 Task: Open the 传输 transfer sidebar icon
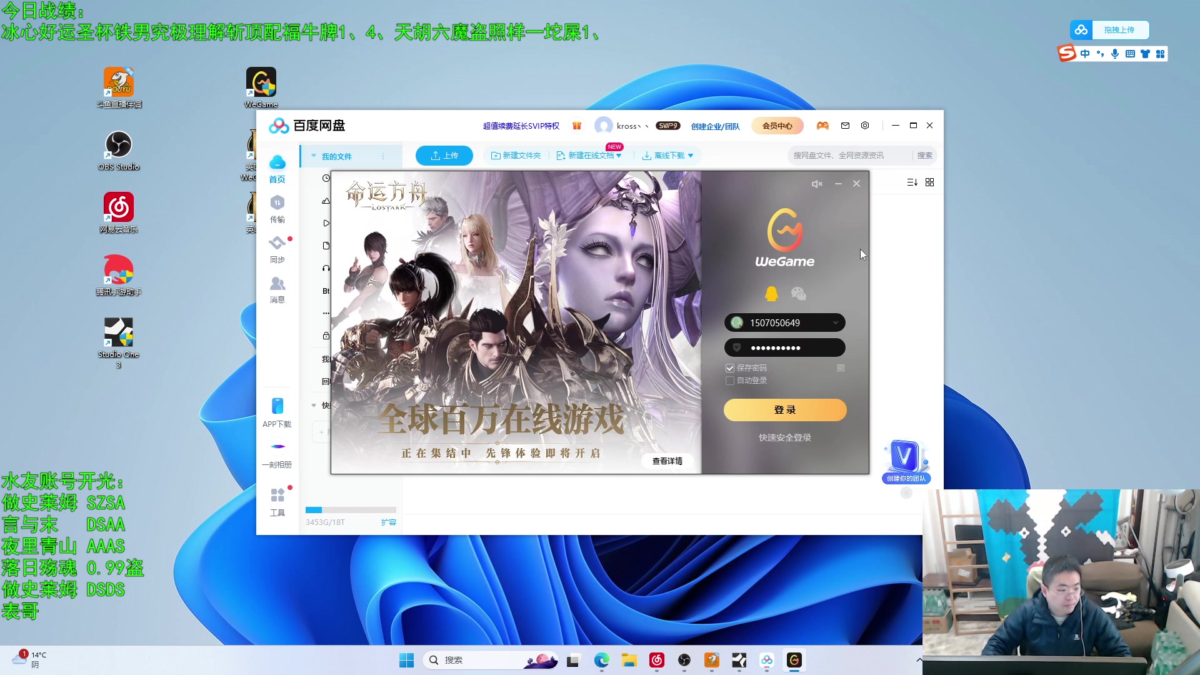[277, 209]
